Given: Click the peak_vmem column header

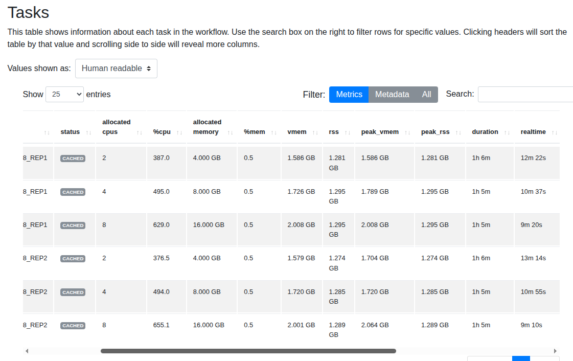Looking at the screenshot, I should (380, 132).
